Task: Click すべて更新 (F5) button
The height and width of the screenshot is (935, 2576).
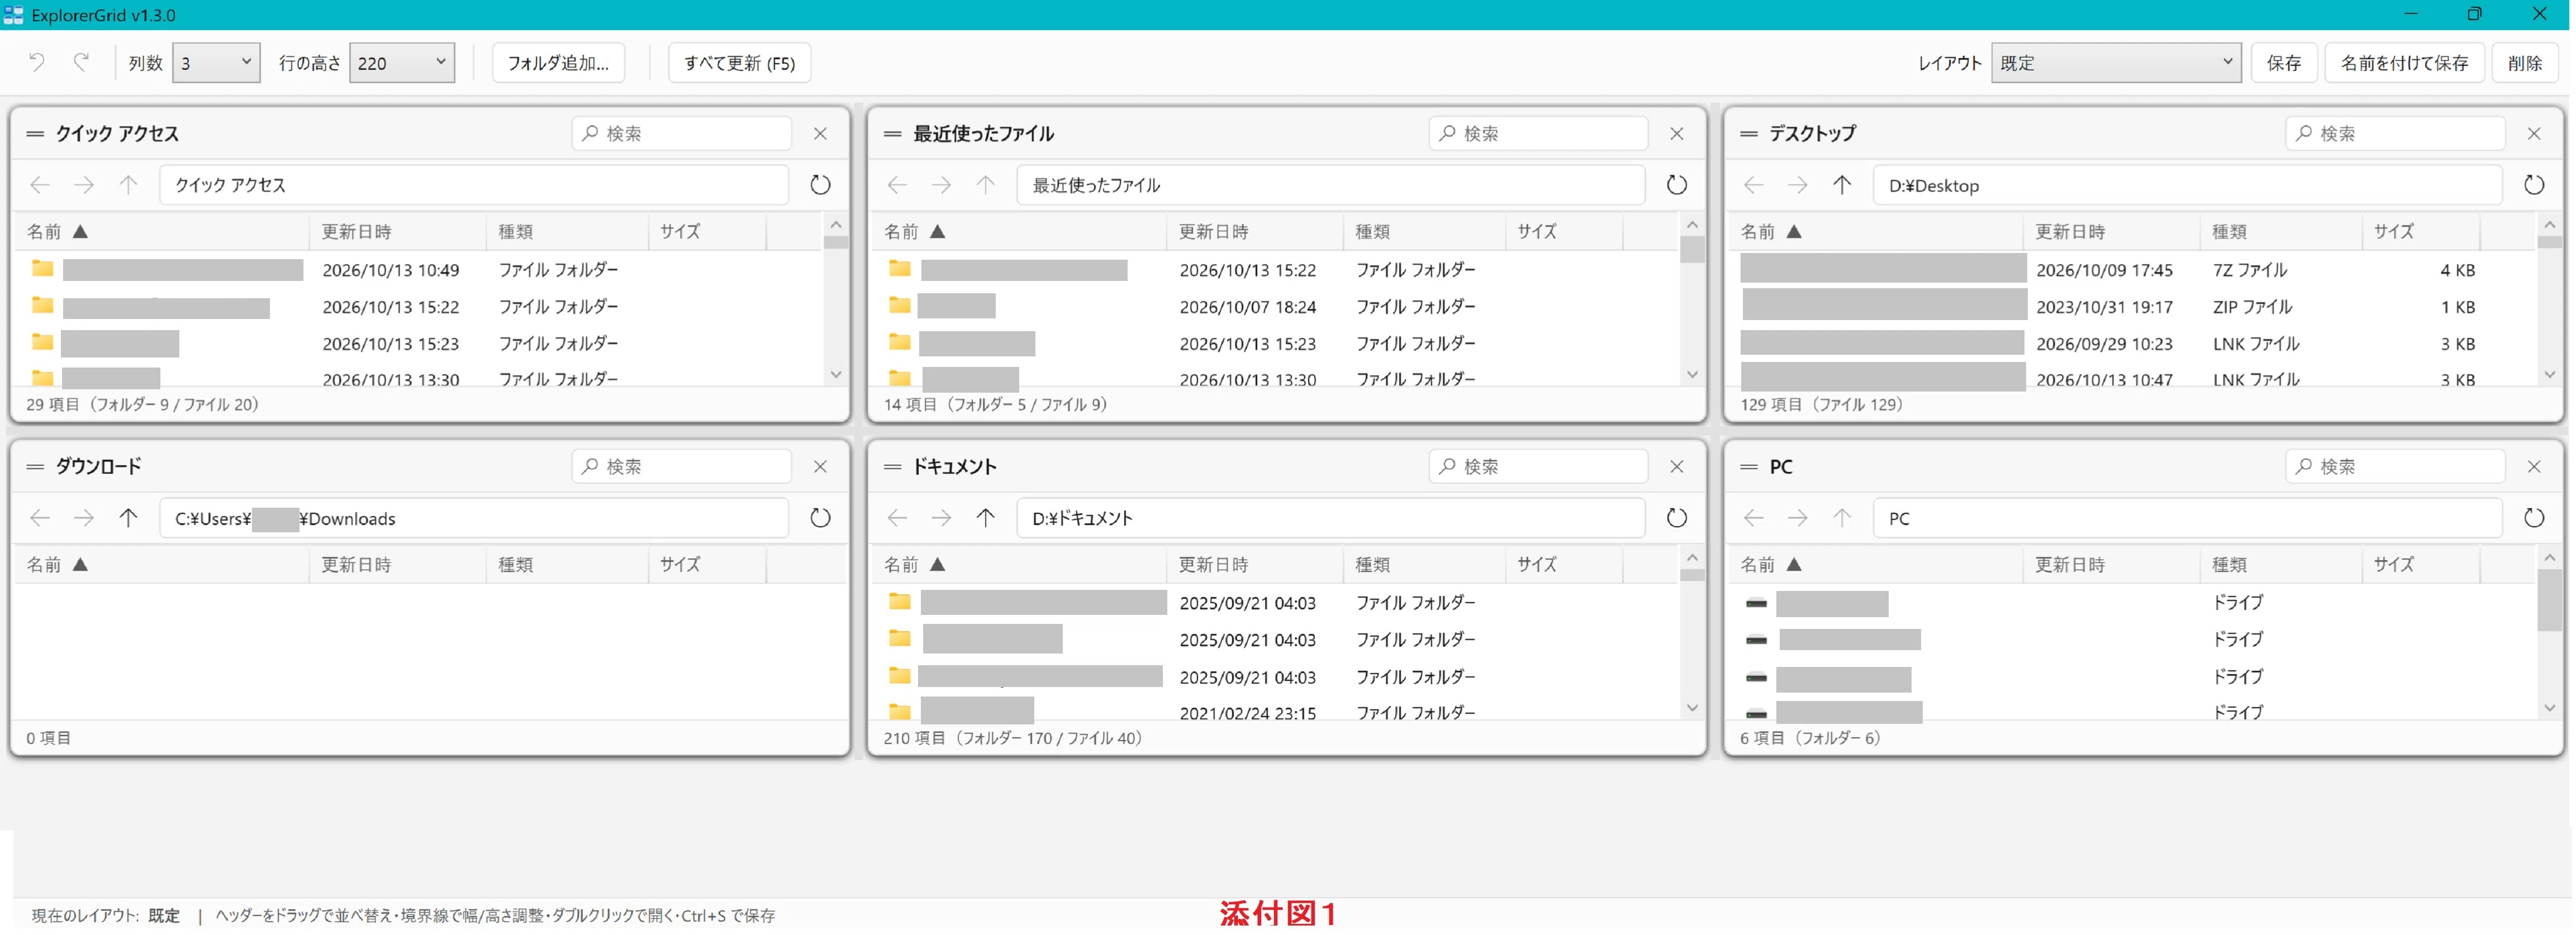Action: (739, 62)
